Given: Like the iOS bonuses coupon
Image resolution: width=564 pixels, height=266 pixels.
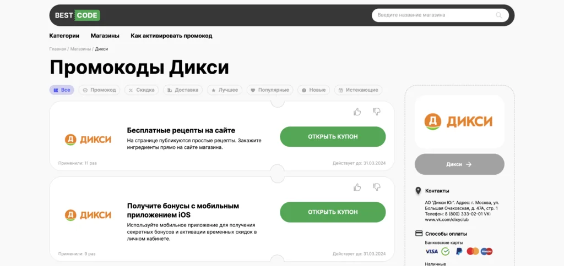Looking at the screenshot, I should pyautogui.click(x=357, y=187).
